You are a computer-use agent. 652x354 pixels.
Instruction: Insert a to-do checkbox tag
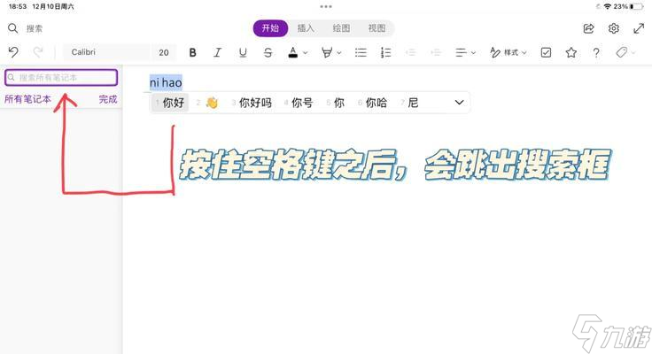pyautogui.click(x=546, y=52)
